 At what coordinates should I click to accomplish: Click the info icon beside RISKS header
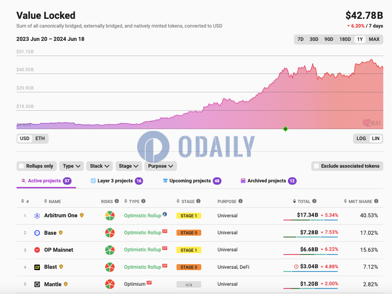coord(117,201)
